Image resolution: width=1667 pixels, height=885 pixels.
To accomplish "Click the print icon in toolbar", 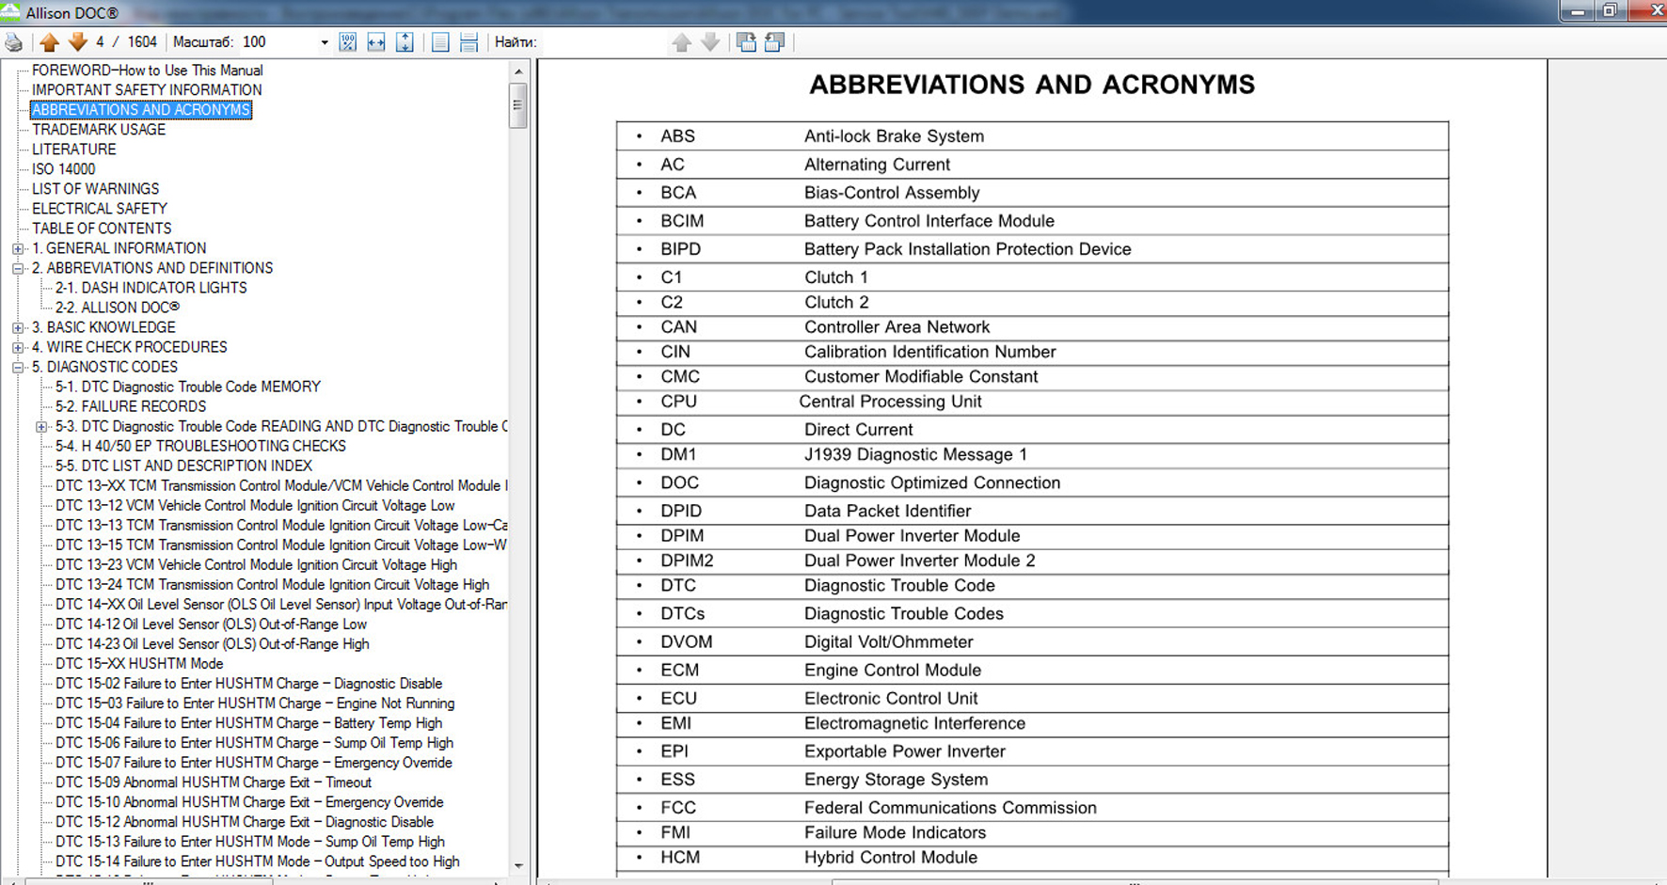I will click(14, 42).
